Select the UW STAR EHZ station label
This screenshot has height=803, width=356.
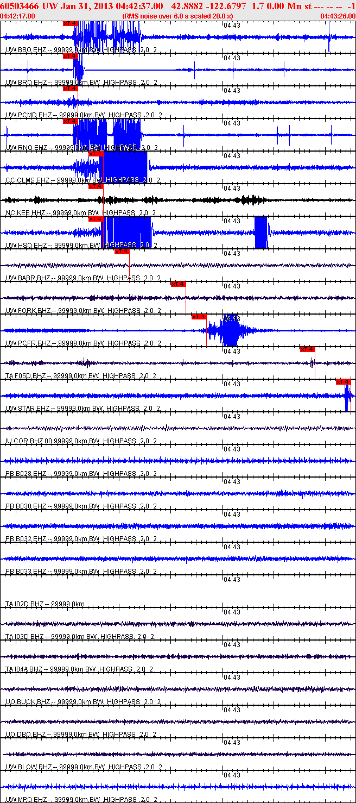click(83, 409)
